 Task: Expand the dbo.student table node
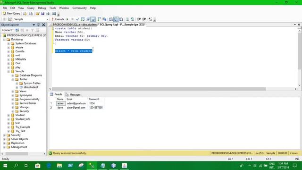(17, 87)
